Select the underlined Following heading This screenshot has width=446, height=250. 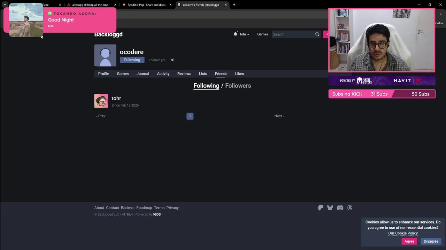206,86
